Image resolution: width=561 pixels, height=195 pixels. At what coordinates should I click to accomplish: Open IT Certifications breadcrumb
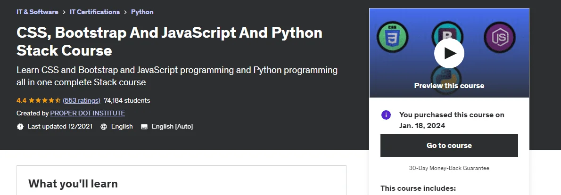tap(94, 12)
